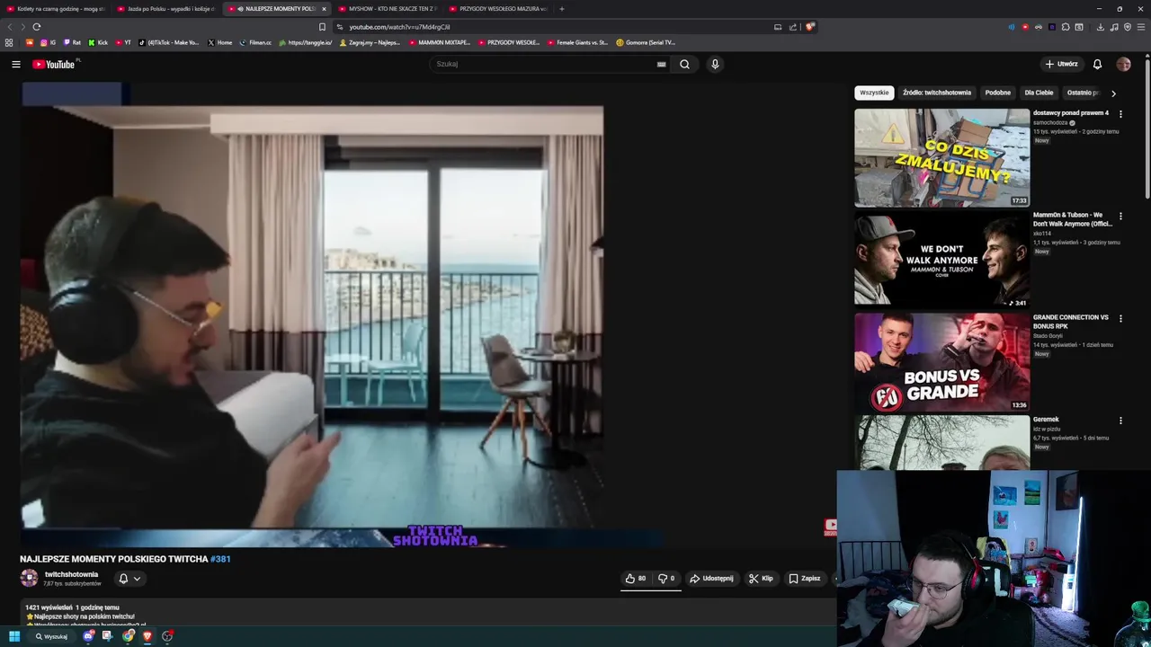Open the Kick bookmark

coord(97,42)
